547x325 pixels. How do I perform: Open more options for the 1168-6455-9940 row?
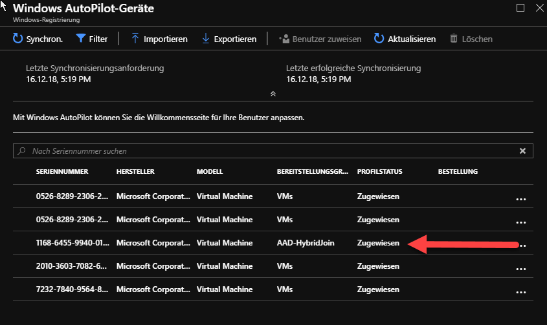(522, 246)
